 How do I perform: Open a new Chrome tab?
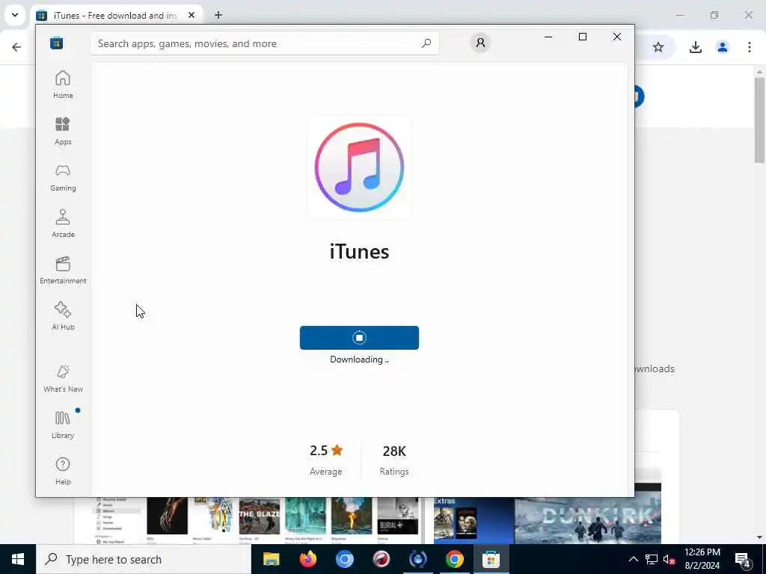pos(218,15)
